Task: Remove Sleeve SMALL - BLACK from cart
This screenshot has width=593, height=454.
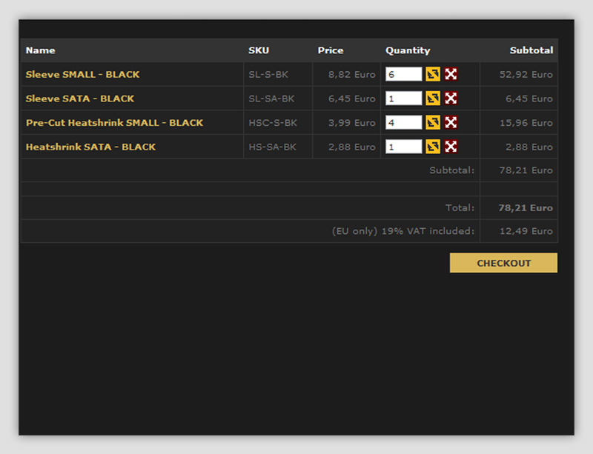Action: coord(451,74)
